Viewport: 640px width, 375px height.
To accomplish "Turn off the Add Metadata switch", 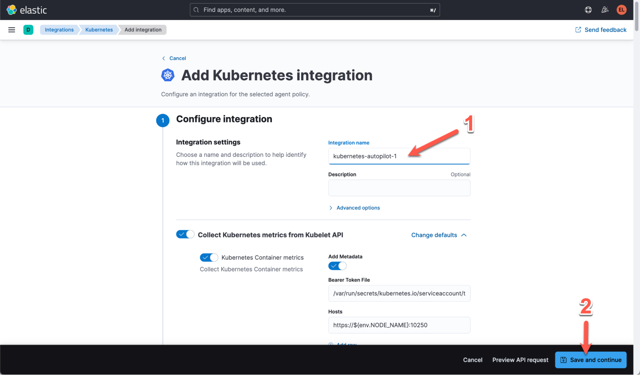I will coord(337,266).
